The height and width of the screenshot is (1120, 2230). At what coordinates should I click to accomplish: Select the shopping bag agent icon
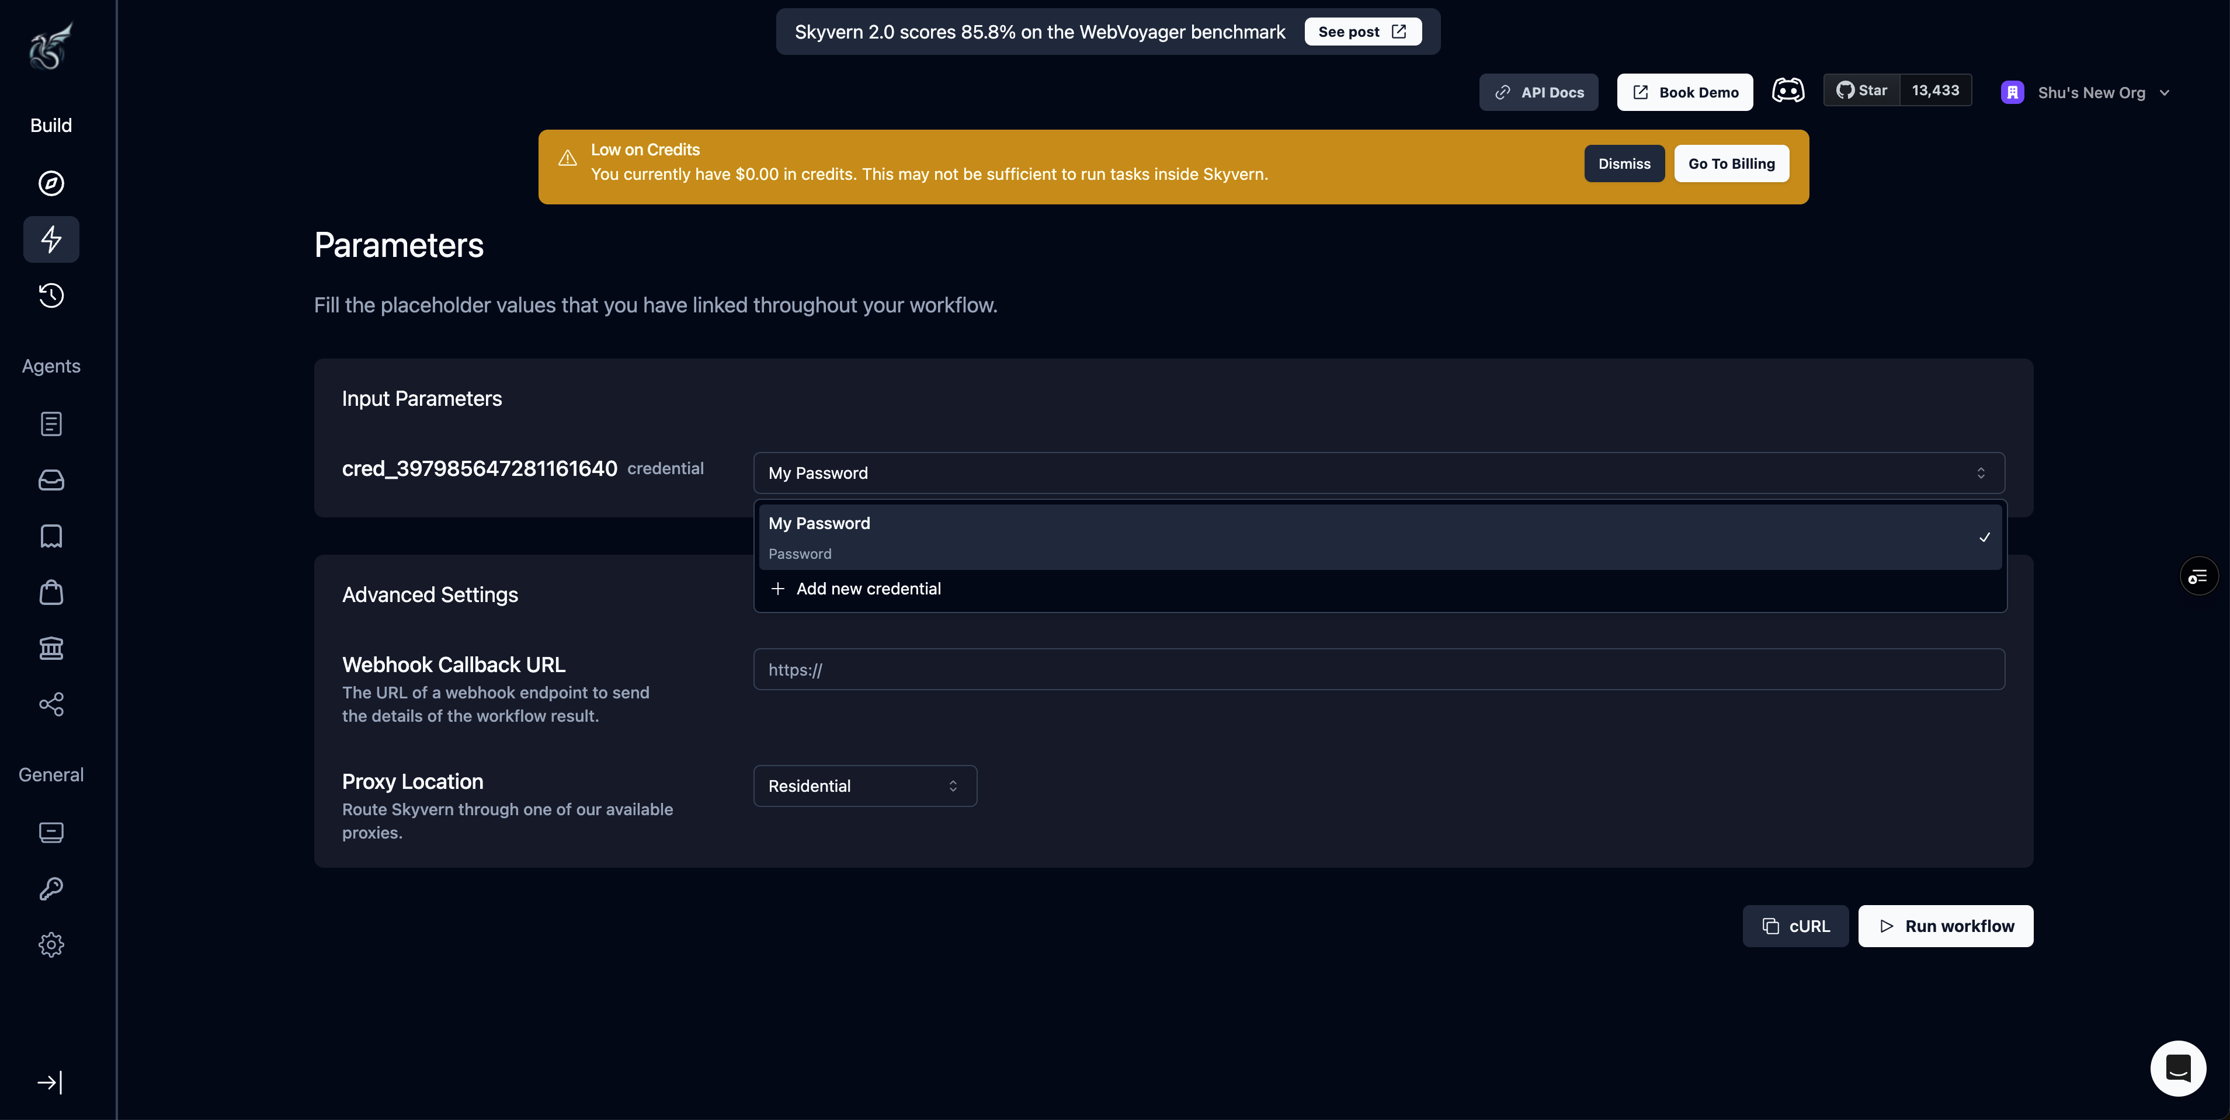[x=50, y=592]
